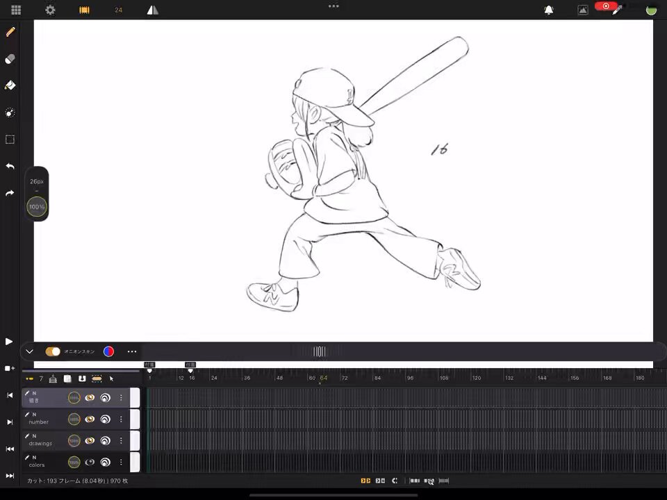The height and width of the screenshot is (500, 667).
Task: Open the settings gear
Action: pos(50,10)
